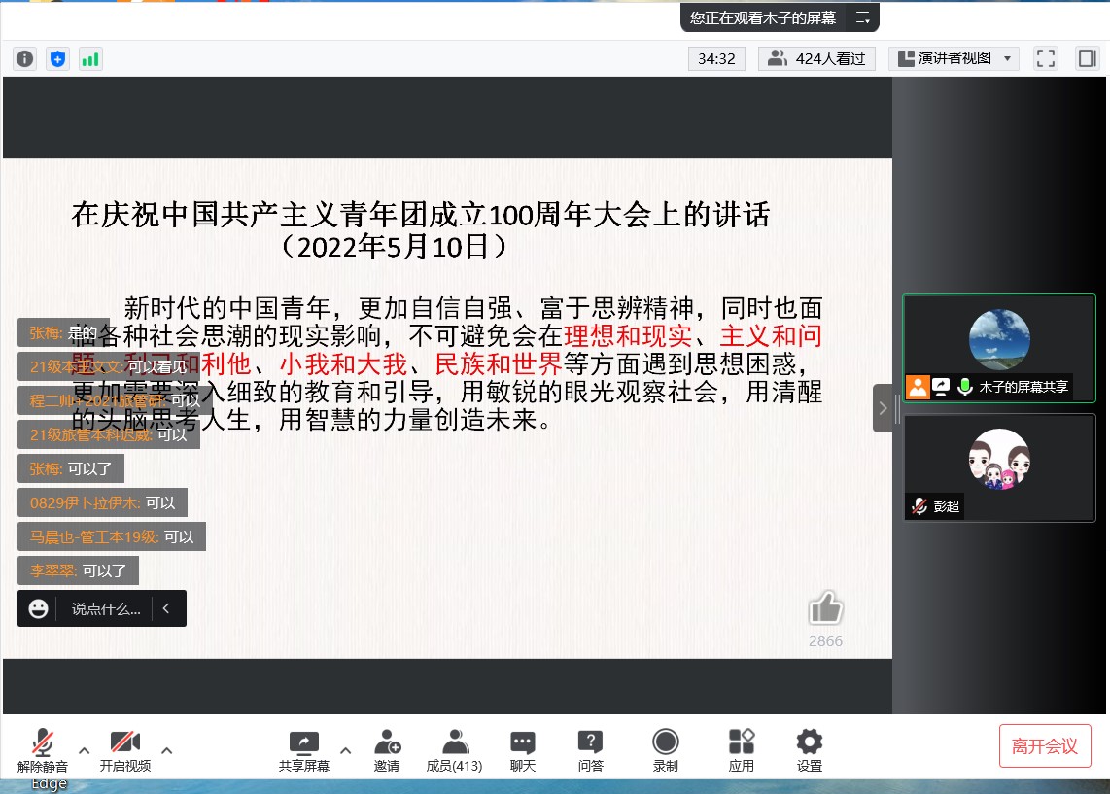Click the 424人看过 viewer count
1110x794 pixels.
click(816, 58)
